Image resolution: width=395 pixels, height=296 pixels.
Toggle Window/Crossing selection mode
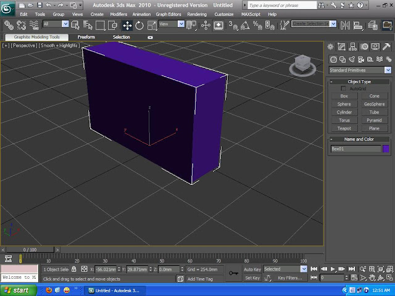pyautogui.click(x=112, y=25)
